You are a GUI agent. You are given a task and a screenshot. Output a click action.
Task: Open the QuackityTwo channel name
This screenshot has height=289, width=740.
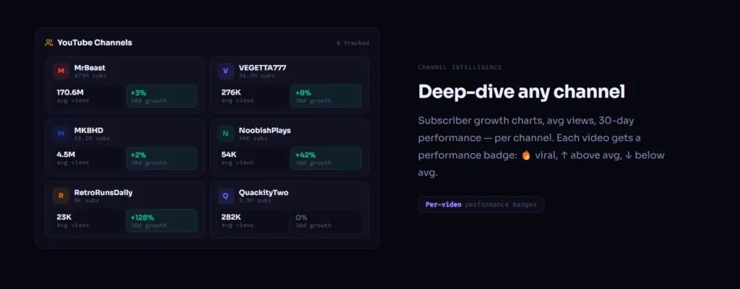point(263,193)
